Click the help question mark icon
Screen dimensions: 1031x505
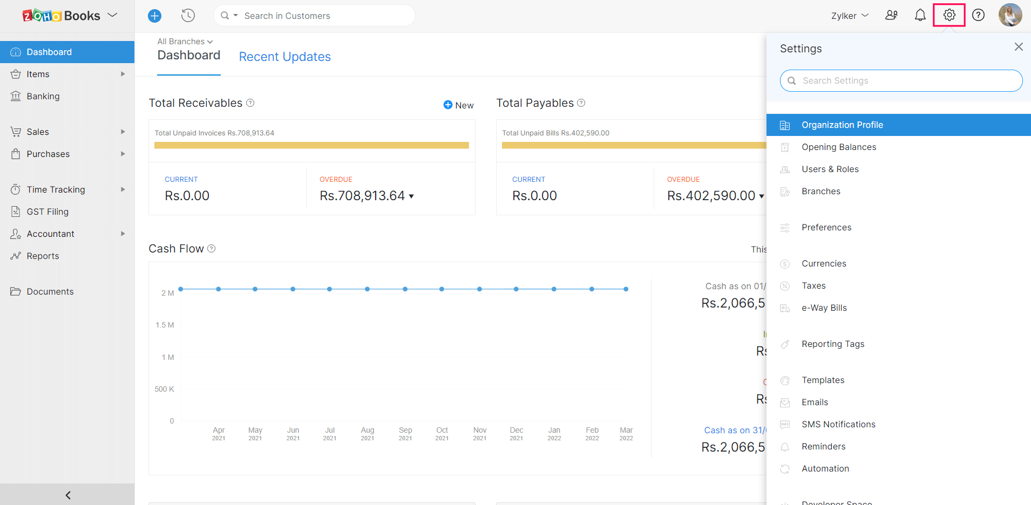click(x=978, y=15)
